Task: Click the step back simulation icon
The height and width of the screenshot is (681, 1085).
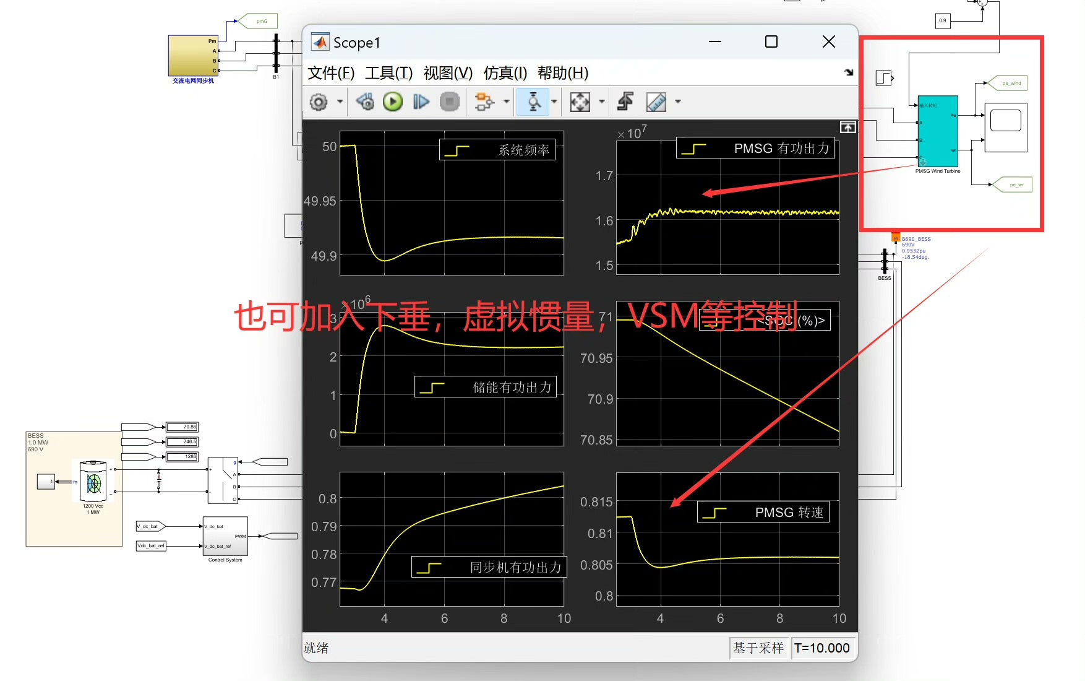Action: (x=365, y=102)
